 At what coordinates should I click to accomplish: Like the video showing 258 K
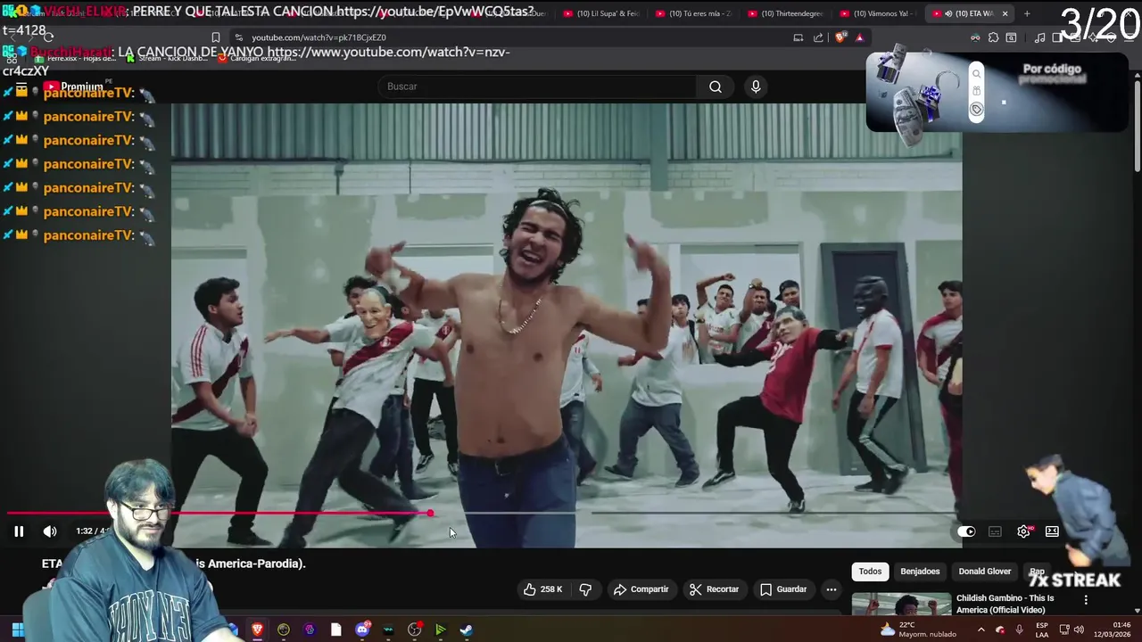click(542, 589)
